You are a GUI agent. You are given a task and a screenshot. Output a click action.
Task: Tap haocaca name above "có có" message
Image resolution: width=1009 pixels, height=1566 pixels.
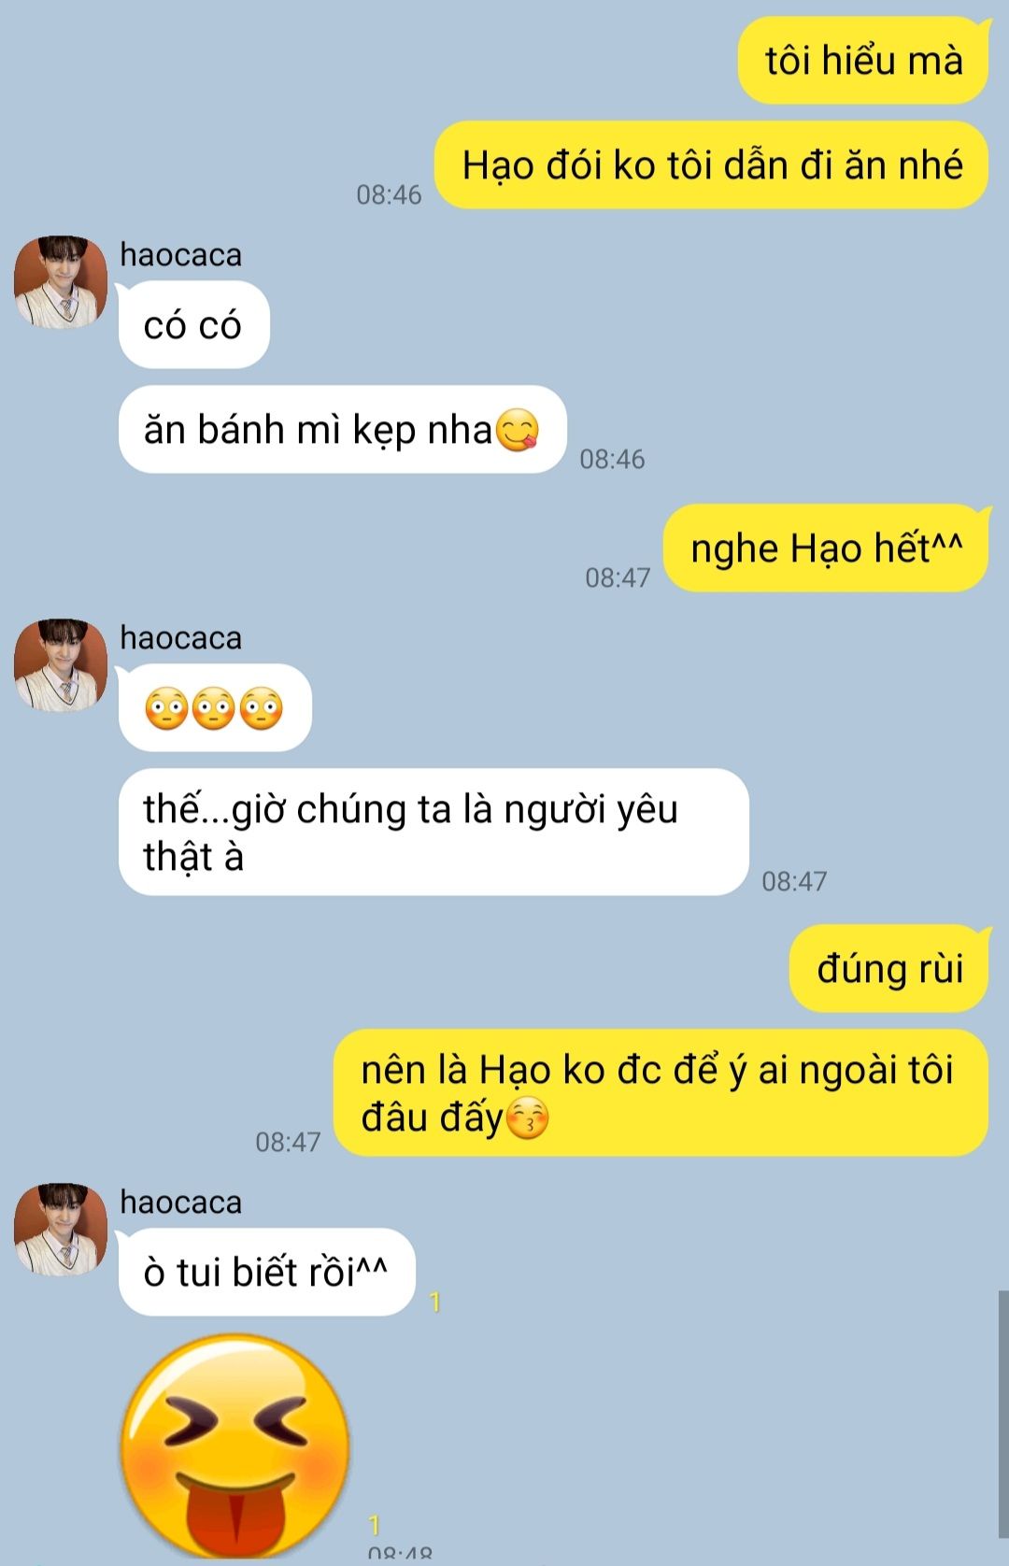(180, 254)
